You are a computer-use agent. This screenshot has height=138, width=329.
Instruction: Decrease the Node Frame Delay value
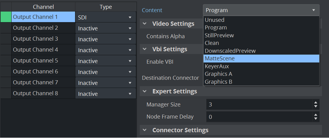(316, 119)
